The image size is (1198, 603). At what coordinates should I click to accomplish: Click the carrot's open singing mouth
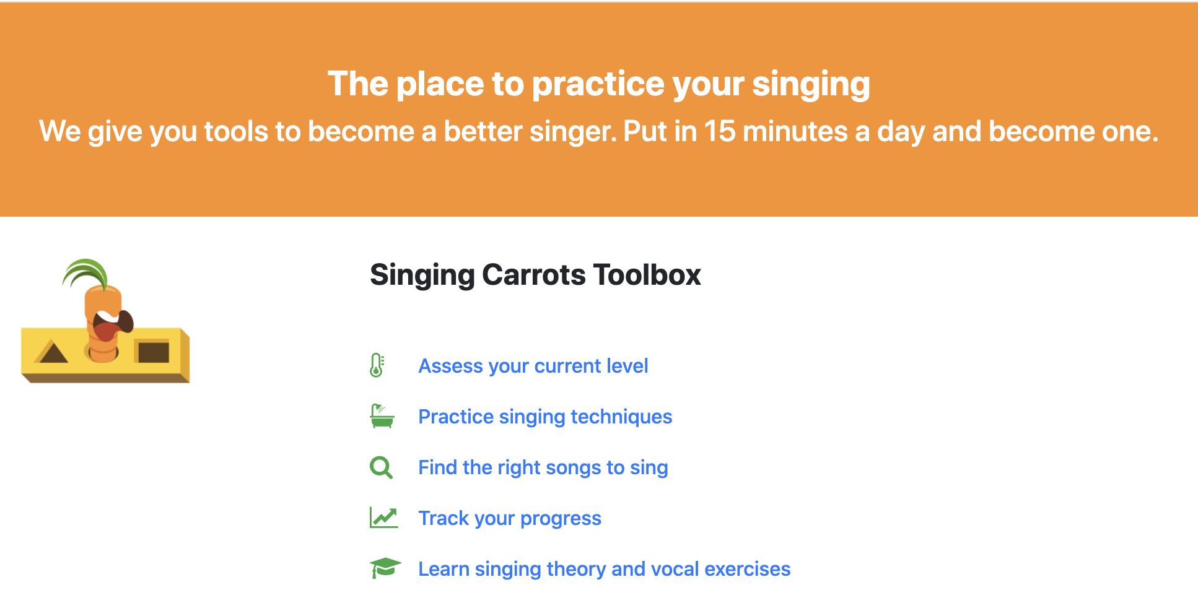click(110, 324)
